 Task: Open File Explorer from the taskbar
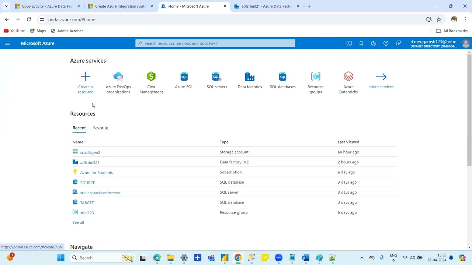170,258
